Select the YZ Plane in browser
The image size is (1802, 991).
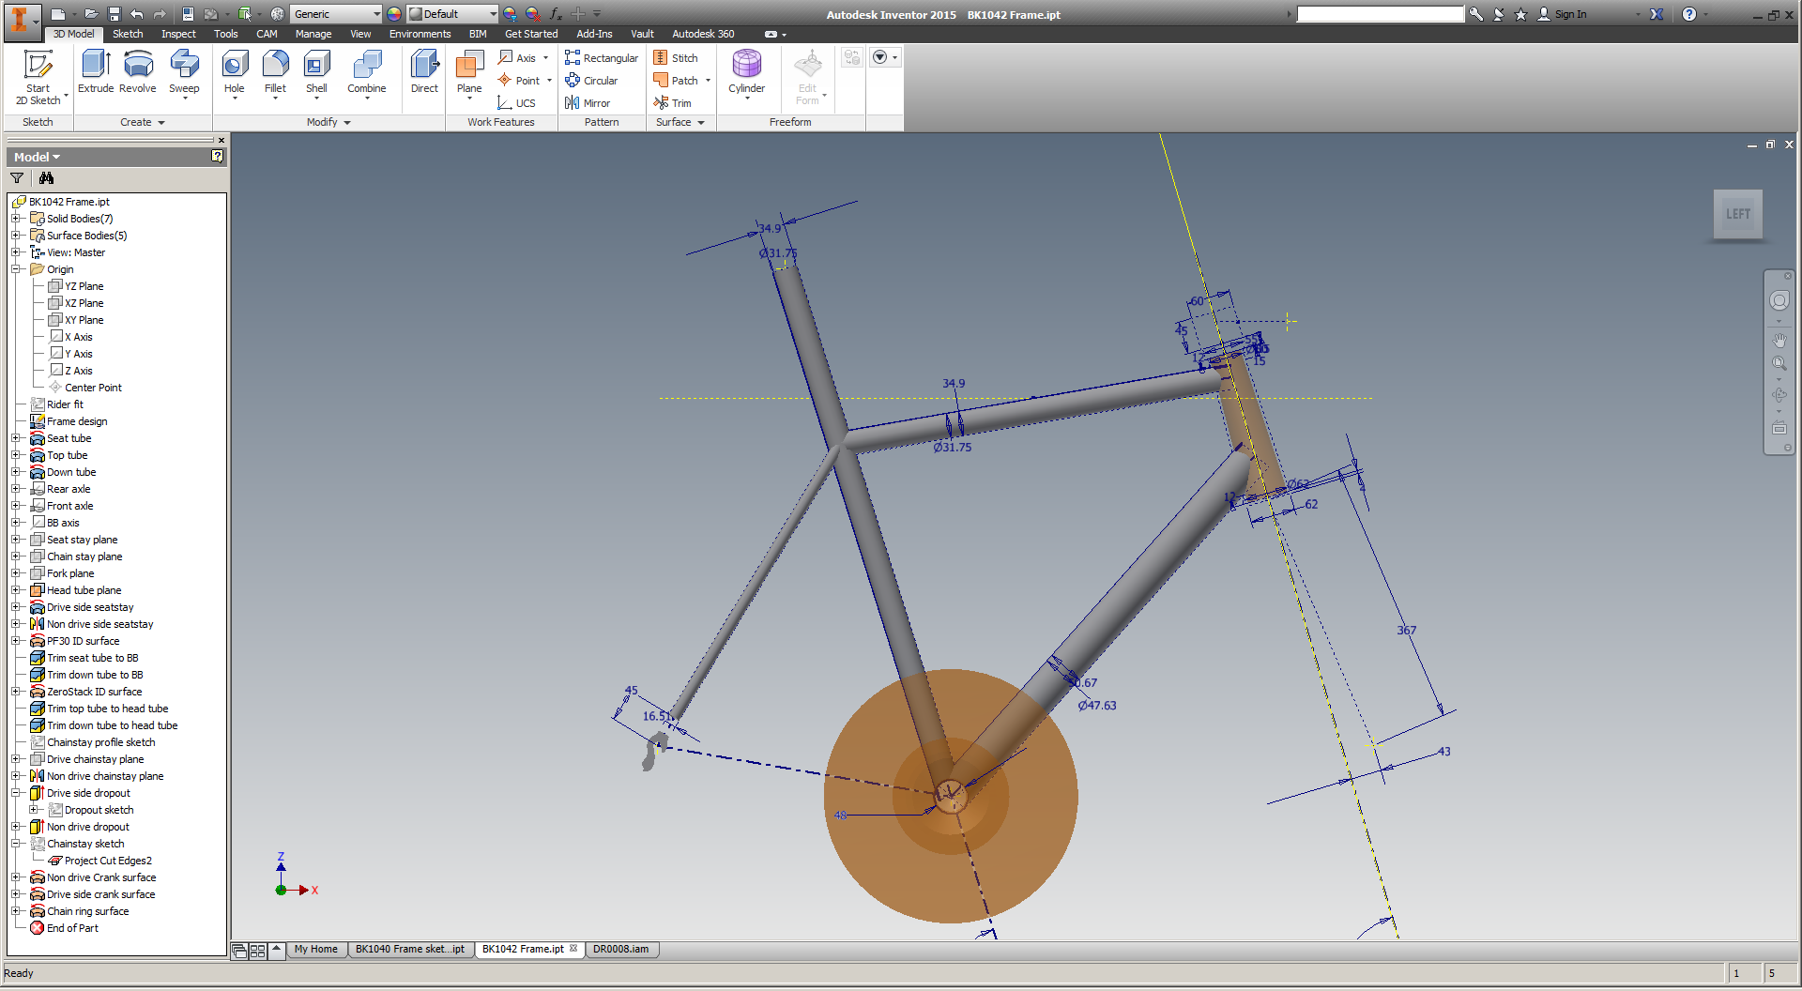[84, 286]
